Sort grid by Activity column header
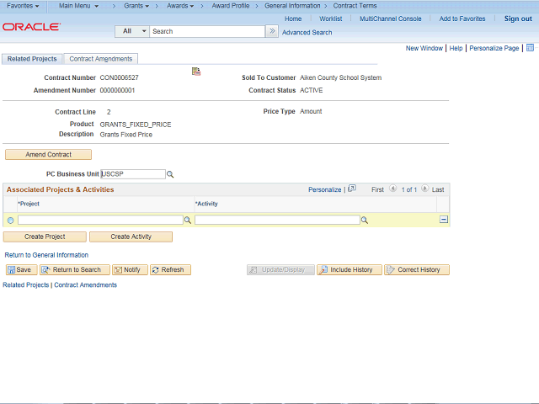539x404 pixels. (206, 204)
